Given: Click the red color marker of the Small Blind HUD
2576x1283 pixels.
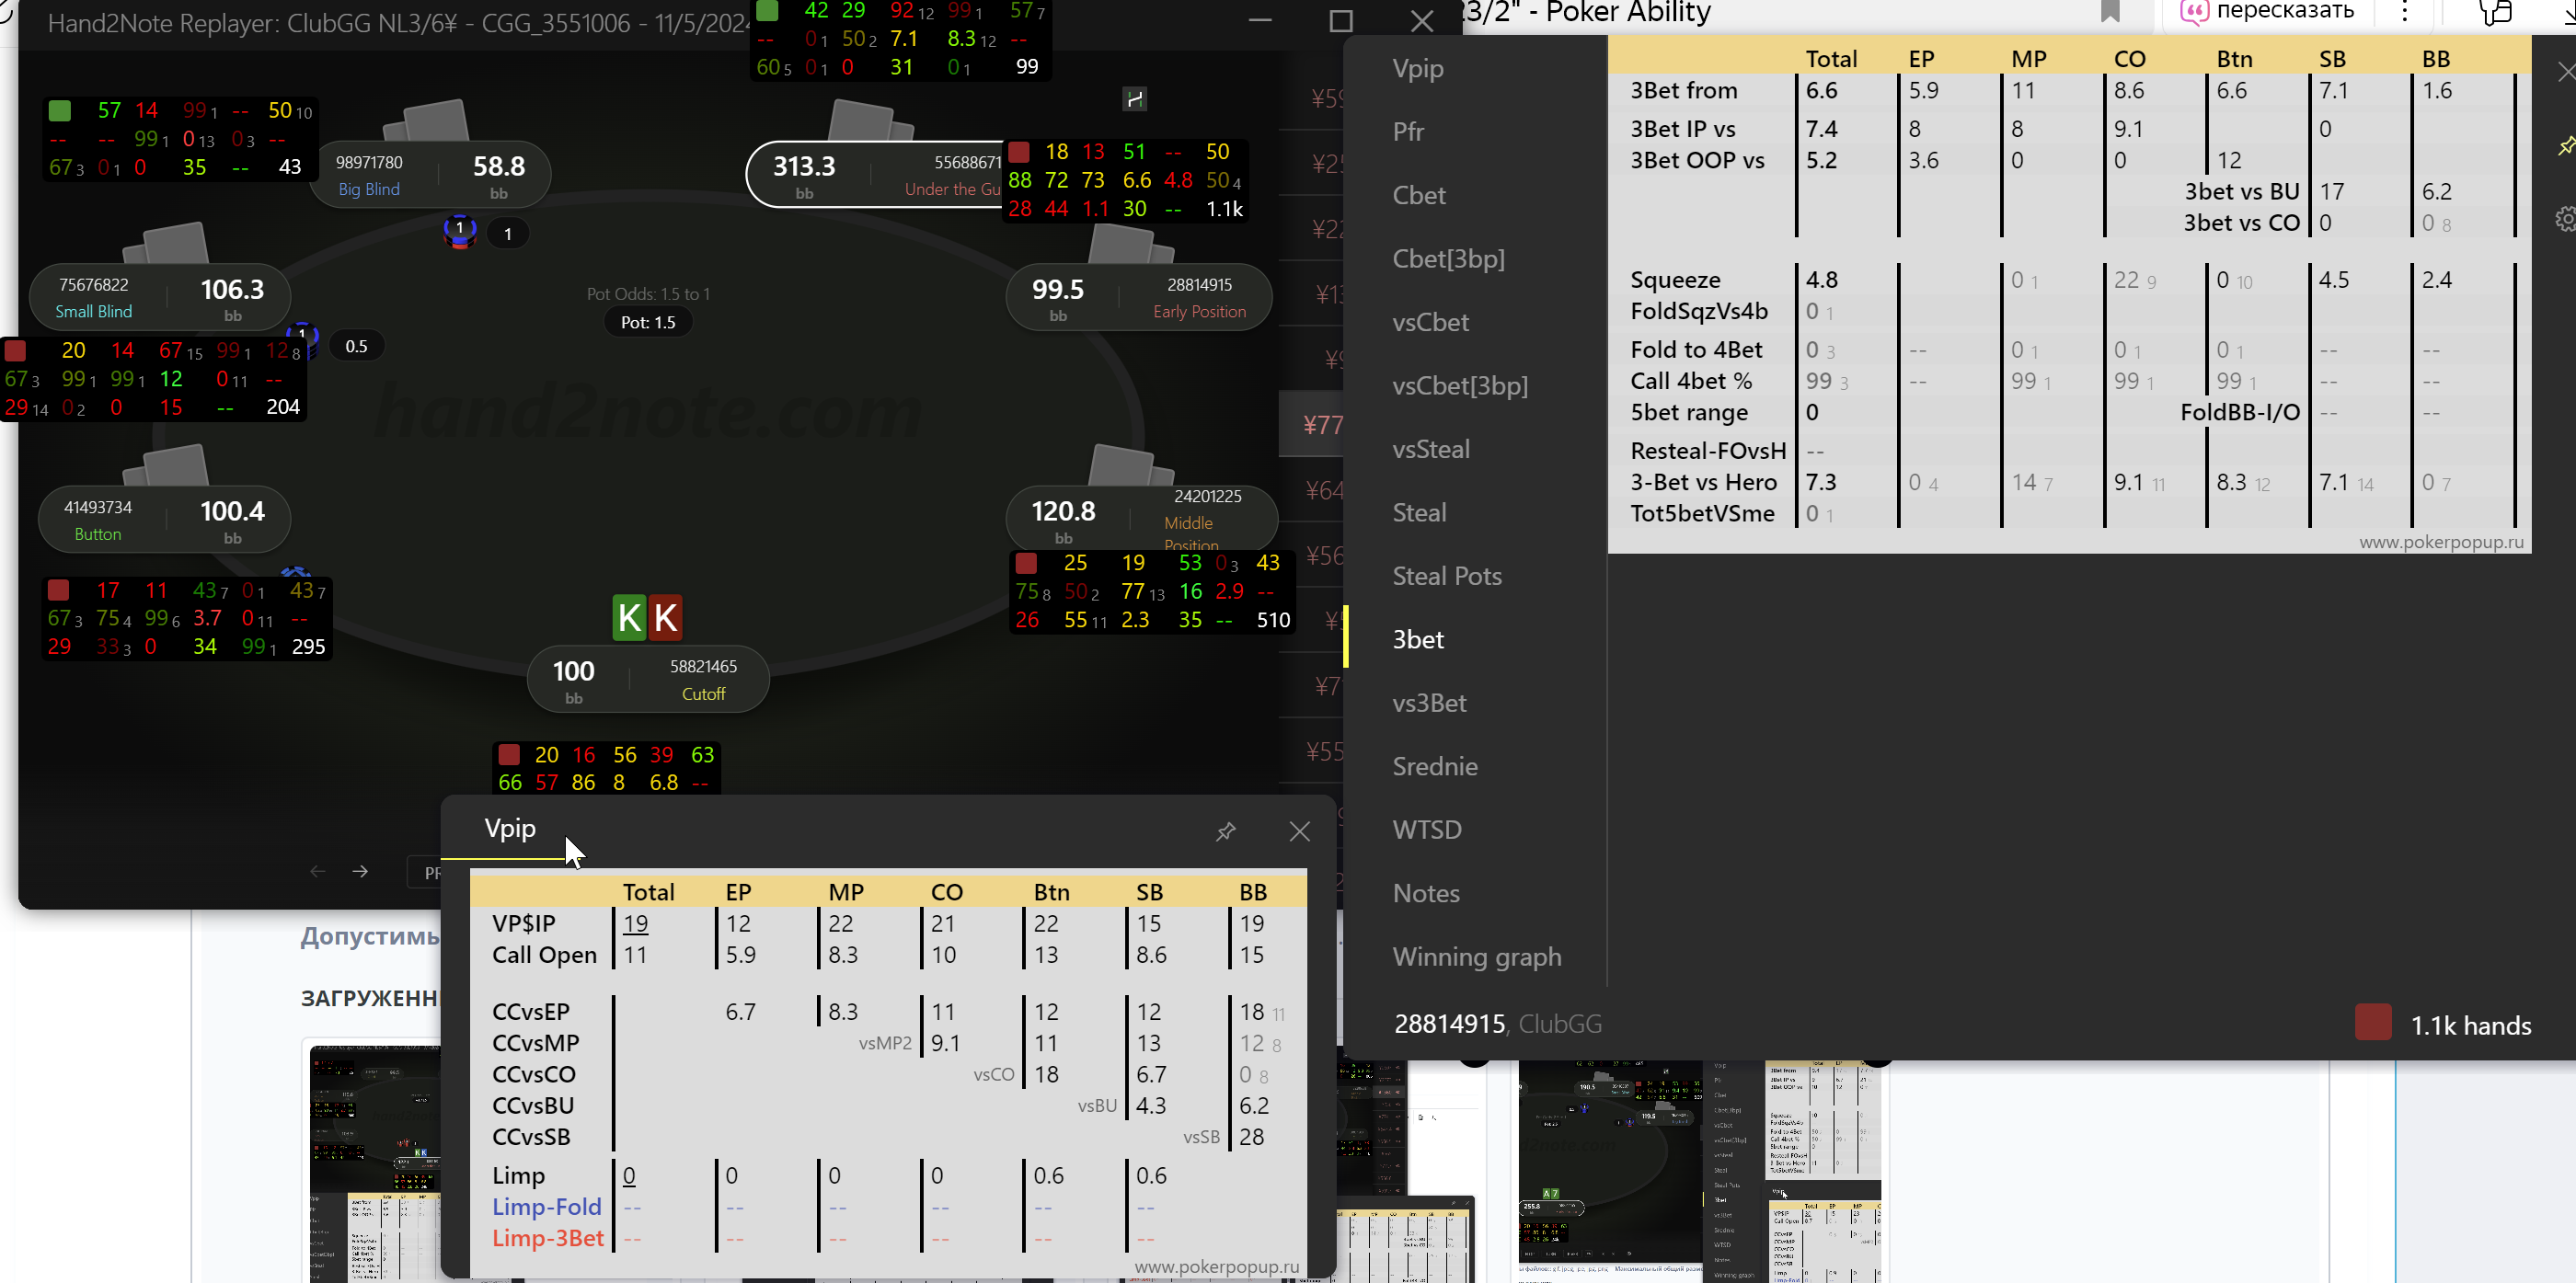Looking at the screenshot, I should [x=15, y=351].
